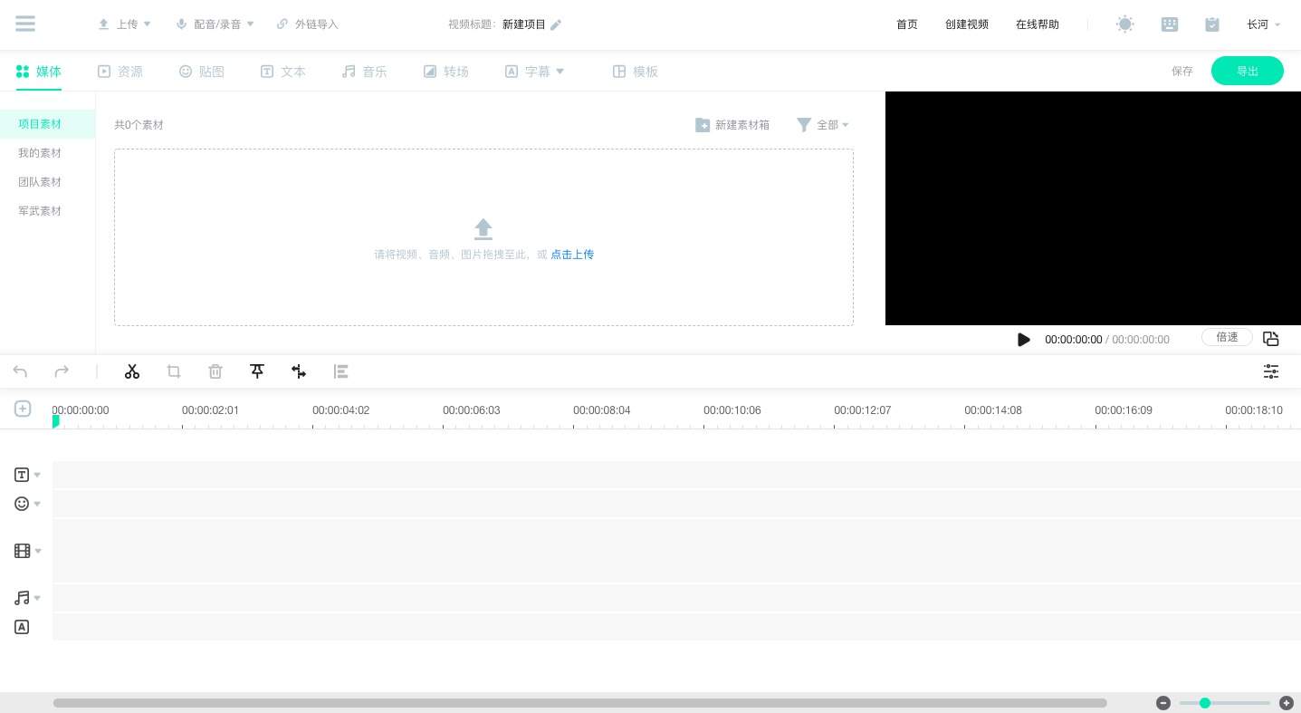Screen dimensions: 1301x713
Task: Open the 全部 filter dropdown
Action: point(823,125)
